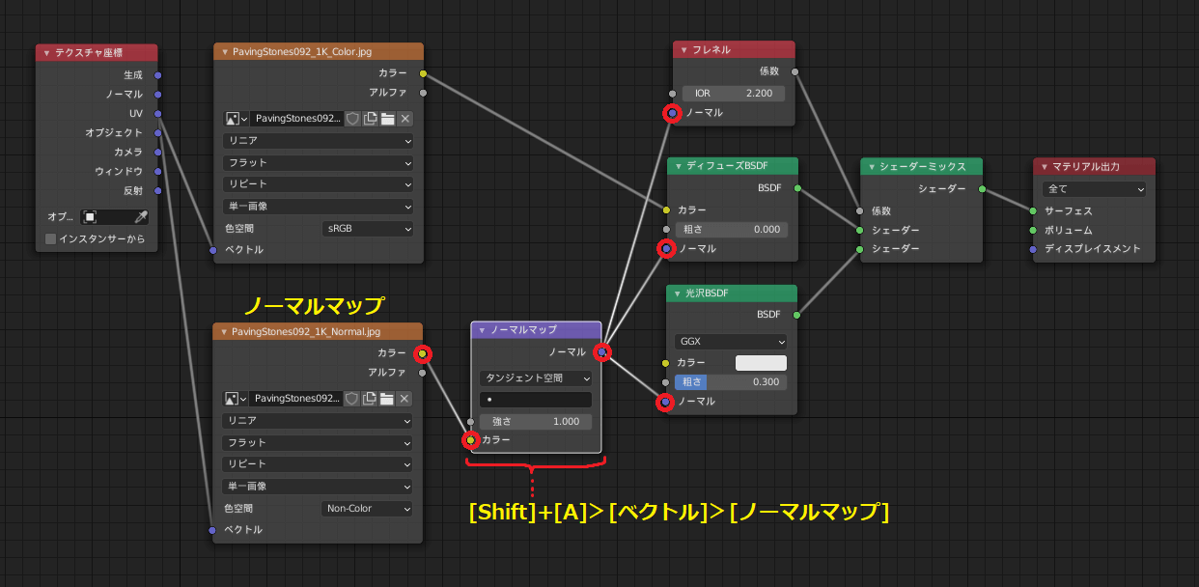Open image file folder icon in Color.jpg node
The image size is (1199, 587).
[x=387, y=119]
